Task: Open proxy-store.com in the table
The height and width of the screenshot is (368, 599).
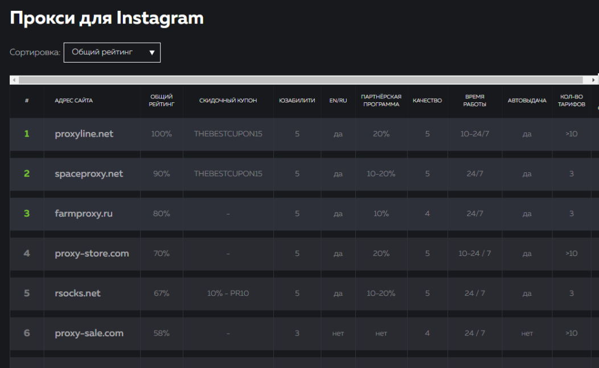Action: [x=92, y=254]
